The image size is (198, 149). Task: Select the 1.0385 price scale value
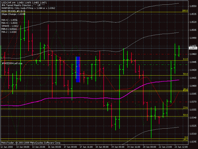click(193, 94)
